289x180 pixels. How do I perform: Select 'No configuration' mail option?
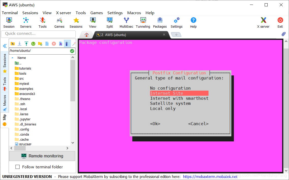170,88
